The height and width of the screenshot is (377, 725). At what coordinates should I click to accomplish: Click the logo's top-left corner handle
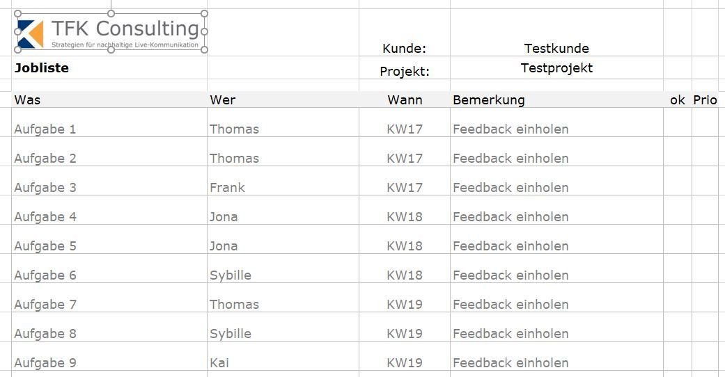click(x=17, y=13)
